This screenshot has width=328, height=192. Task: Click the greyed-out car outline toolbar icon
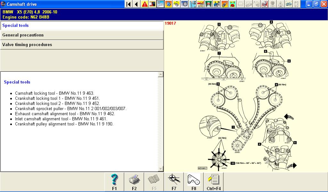tap(241, 4)
